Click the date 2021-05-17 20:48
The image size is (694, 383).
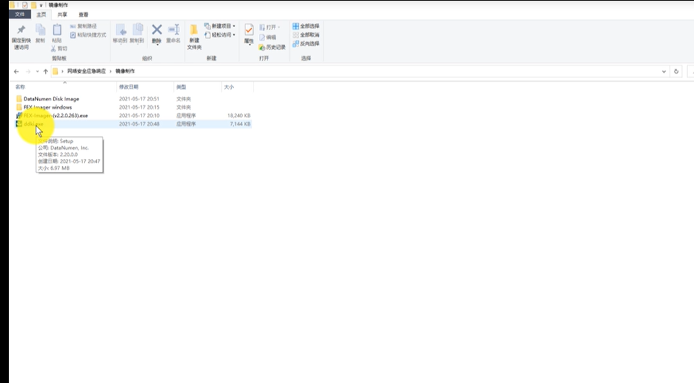coord(139,124)
